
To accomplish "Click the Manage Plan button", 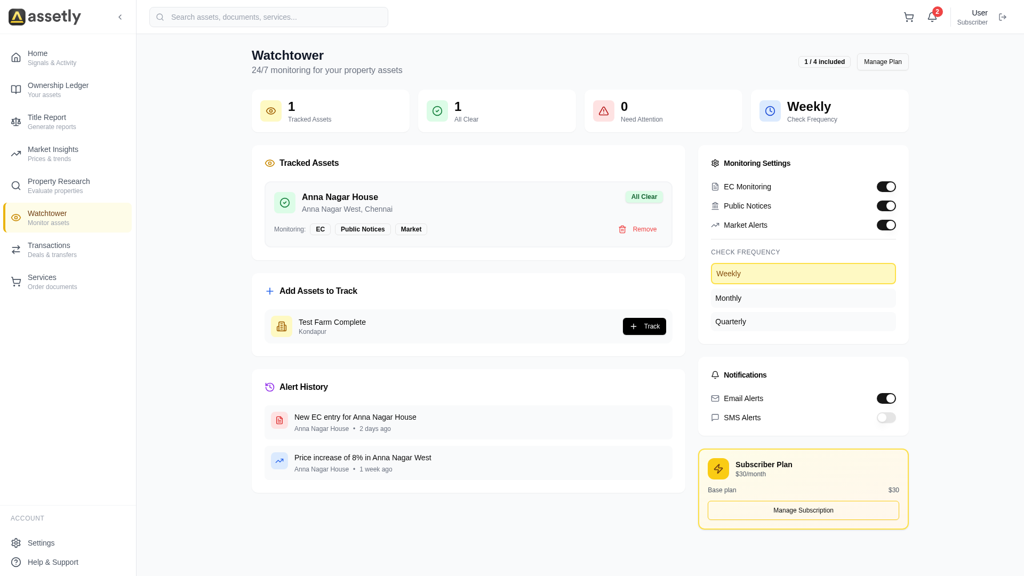I will [x=883, y=62].
